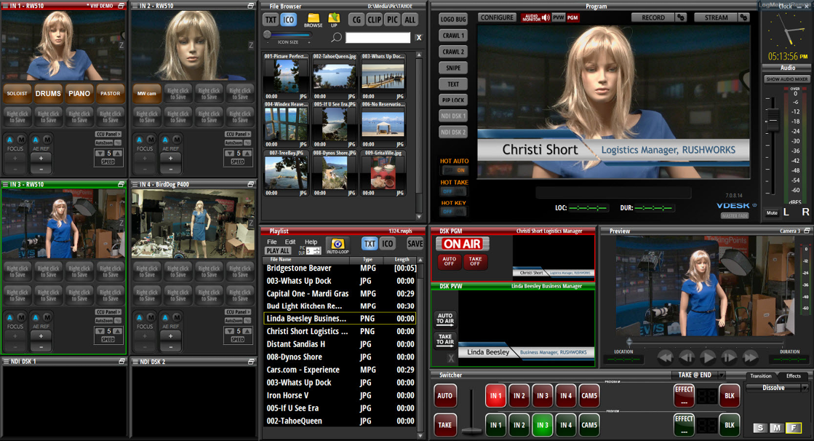Open the IN 1 panel hamburger menu
Image resolution: width=814 pixels, height=441 pixels.
(6, 6)
